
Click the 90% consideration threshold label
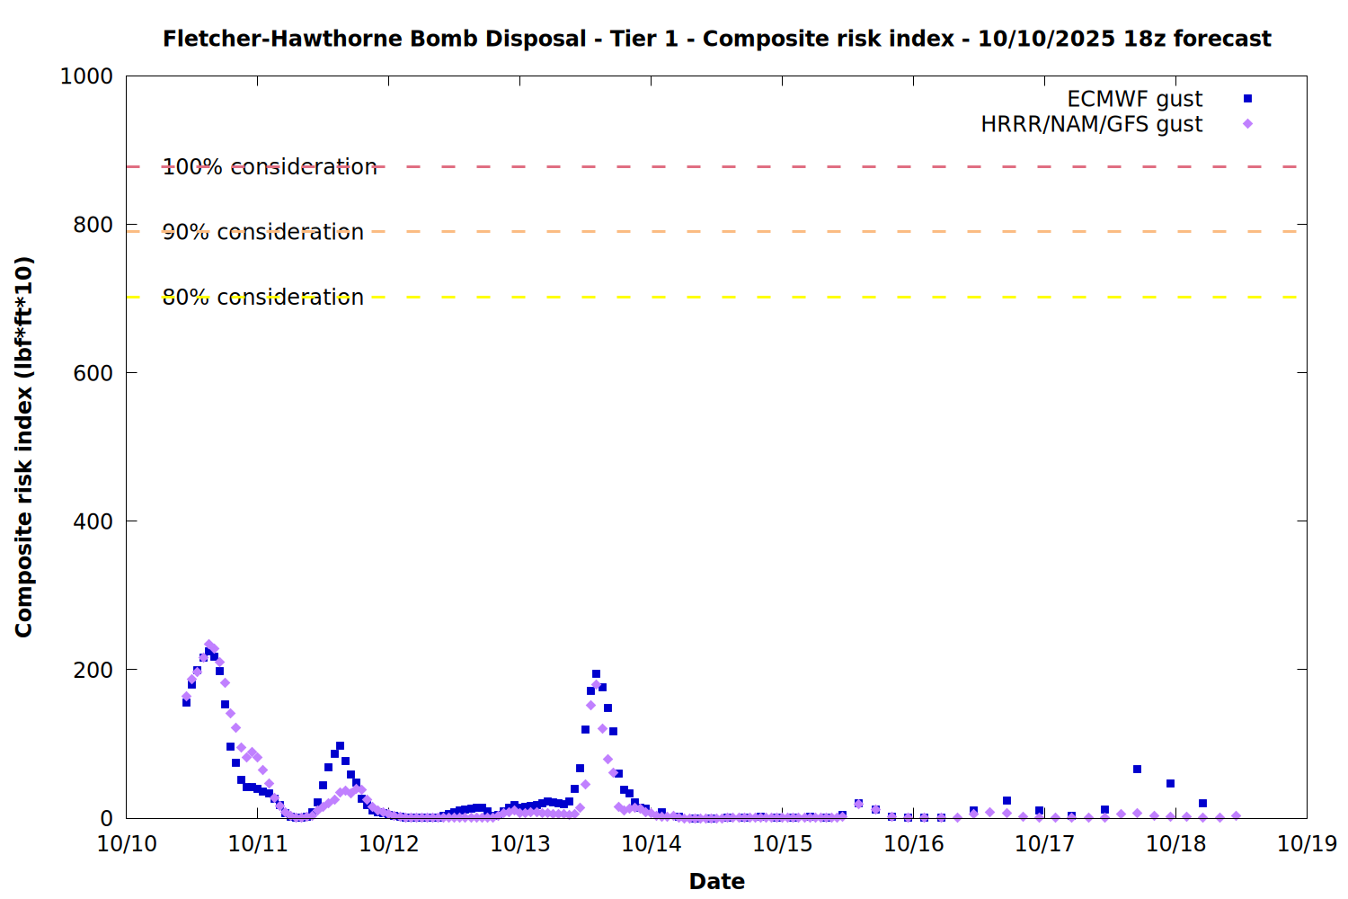point(262,232)
